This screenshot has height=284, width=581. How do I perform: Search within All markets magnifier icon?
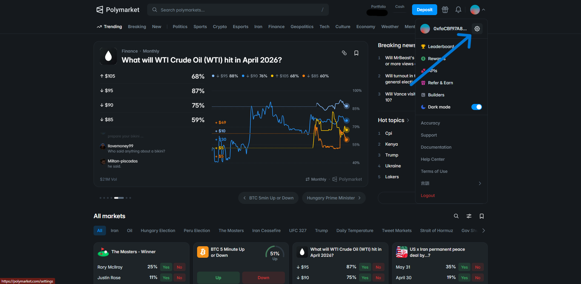(x=456, y=216)
